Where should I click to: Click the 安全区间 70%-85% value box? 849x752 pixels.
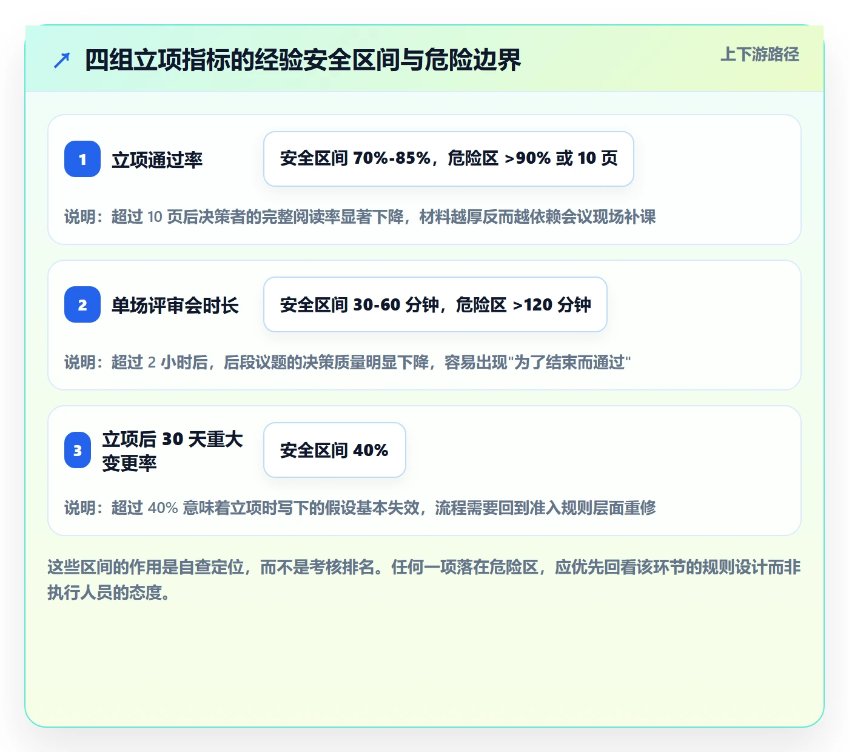(449, 159)
